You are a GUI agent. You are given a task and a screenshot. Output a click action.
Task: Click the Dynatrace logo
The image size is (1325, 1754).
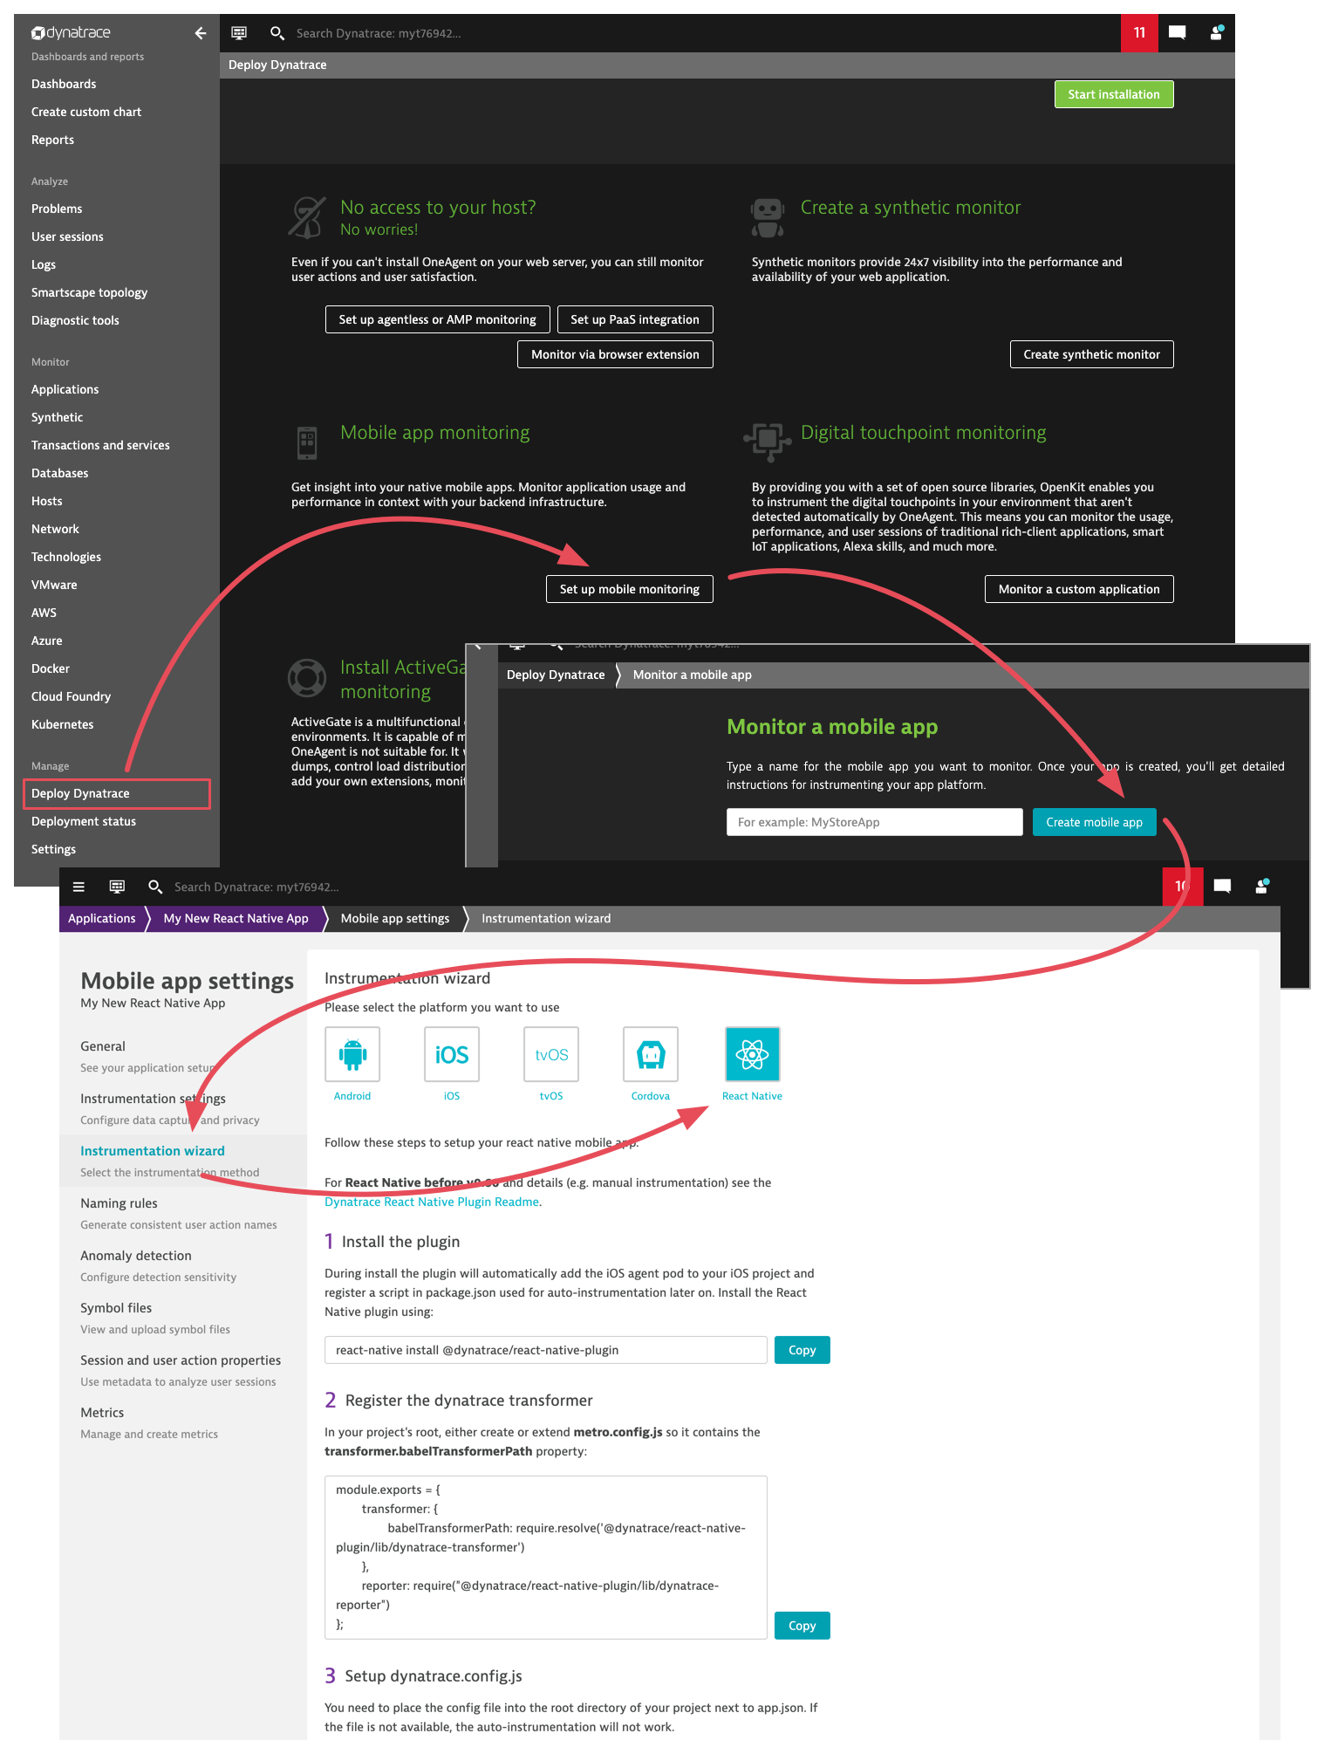coord(72,32)
